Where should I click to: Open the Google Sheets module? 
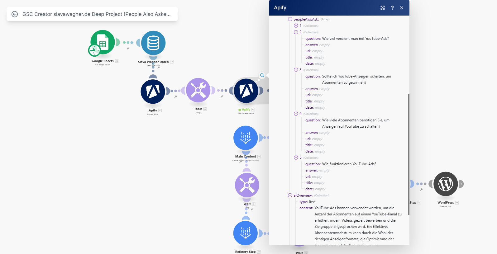[103, 42]
